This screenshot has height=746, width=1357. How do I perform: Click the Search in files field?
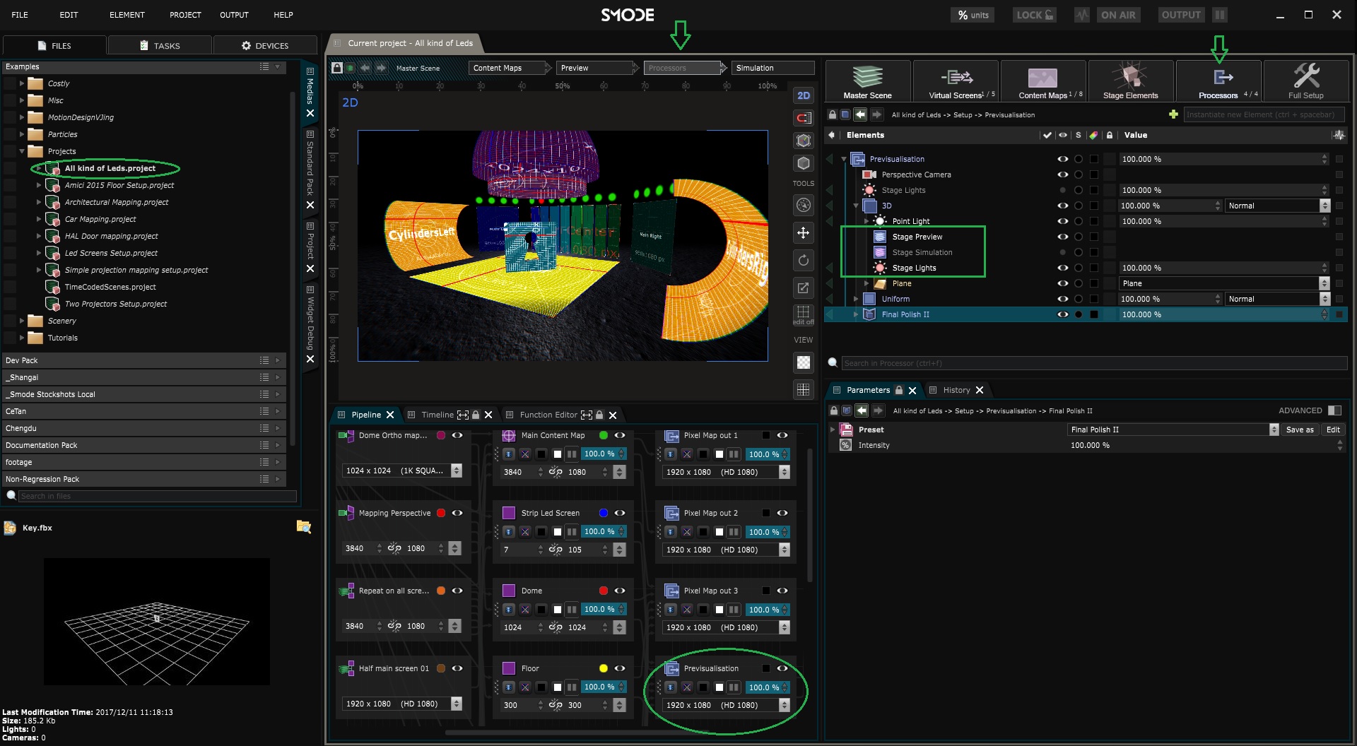(x=157, y=496)
